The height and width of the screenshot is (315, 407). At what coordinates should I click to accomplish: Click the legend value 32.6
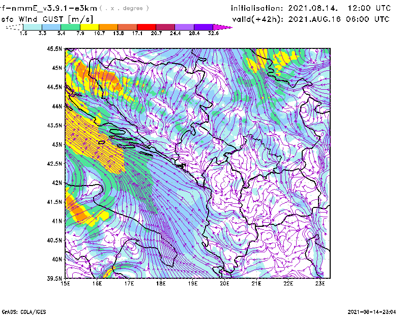(x=213, y=33)
